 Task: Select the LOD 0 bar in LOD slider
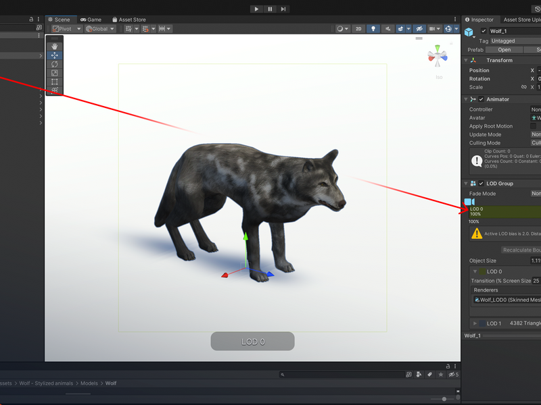(505, 212)
